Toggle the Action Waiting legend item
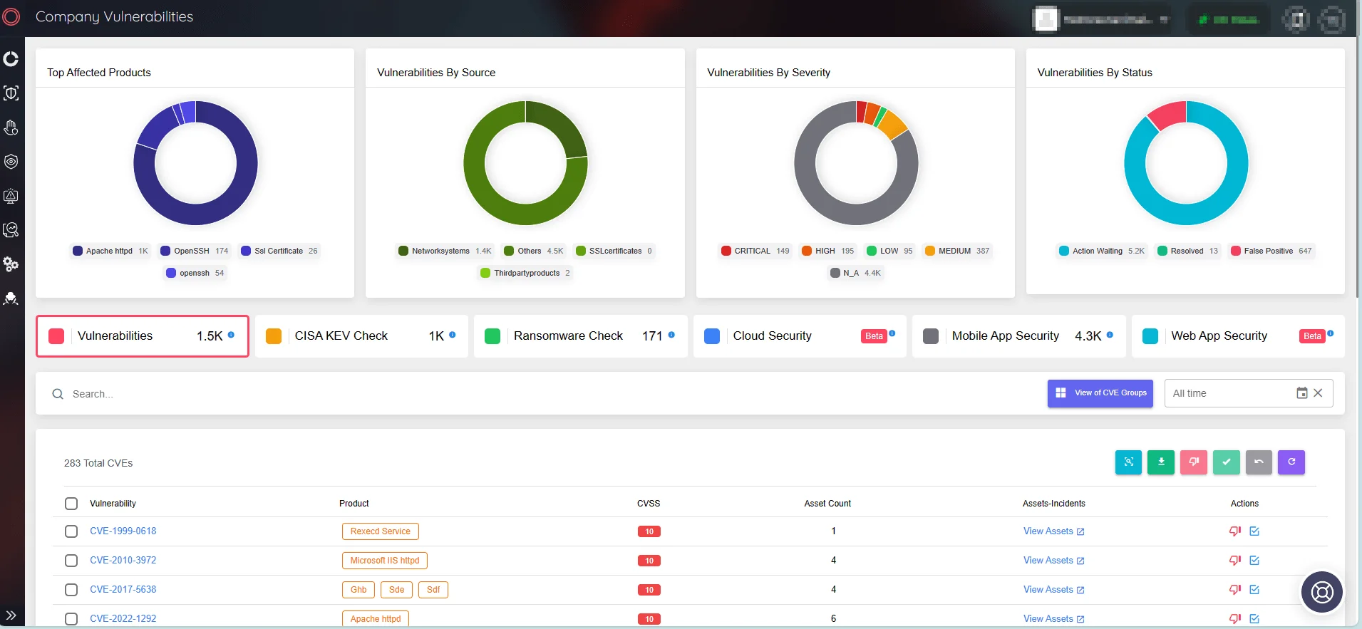This screenshot has height=629, width=1362. (1102, 251)
